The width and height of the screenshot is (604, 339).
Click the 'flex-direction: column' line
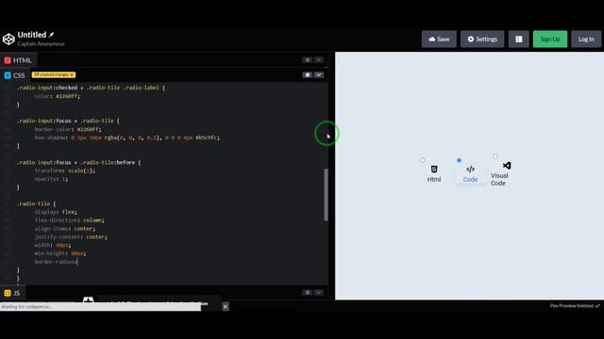69,220
